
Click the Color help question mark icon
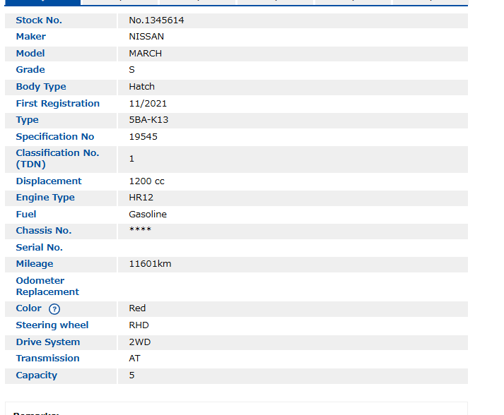point(54,309)
